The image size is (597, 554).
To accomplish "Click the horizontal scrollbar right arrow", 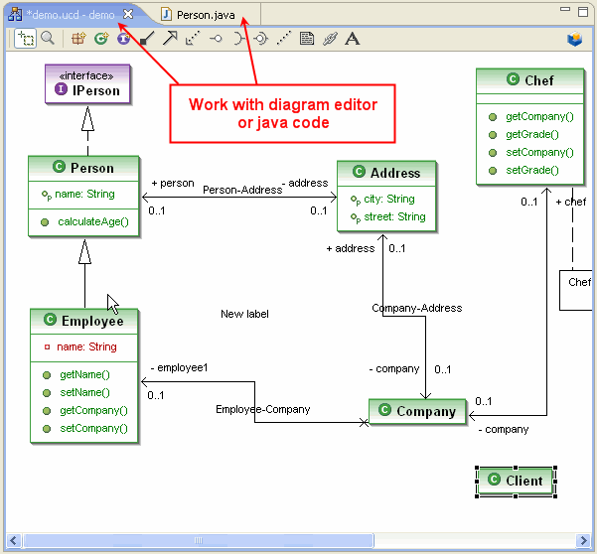I will tap(583, 541).
